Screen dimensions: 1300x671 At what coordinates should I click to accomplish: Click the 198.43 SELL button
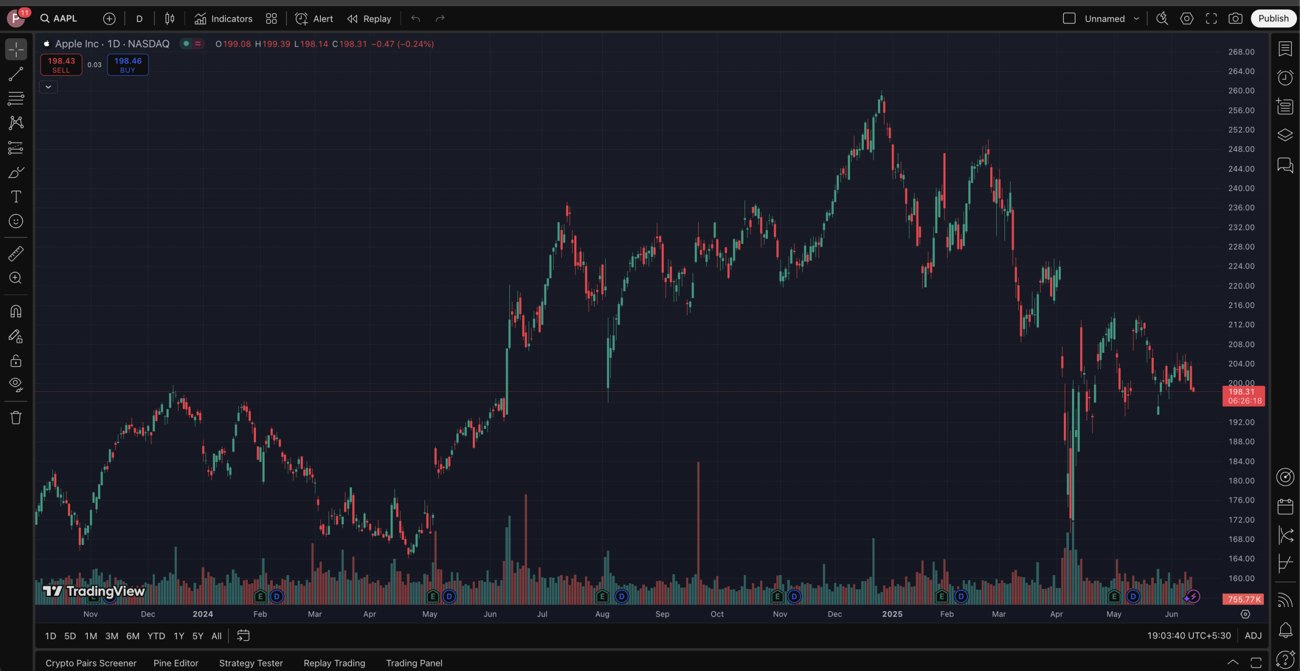click(x=61, y=65)
